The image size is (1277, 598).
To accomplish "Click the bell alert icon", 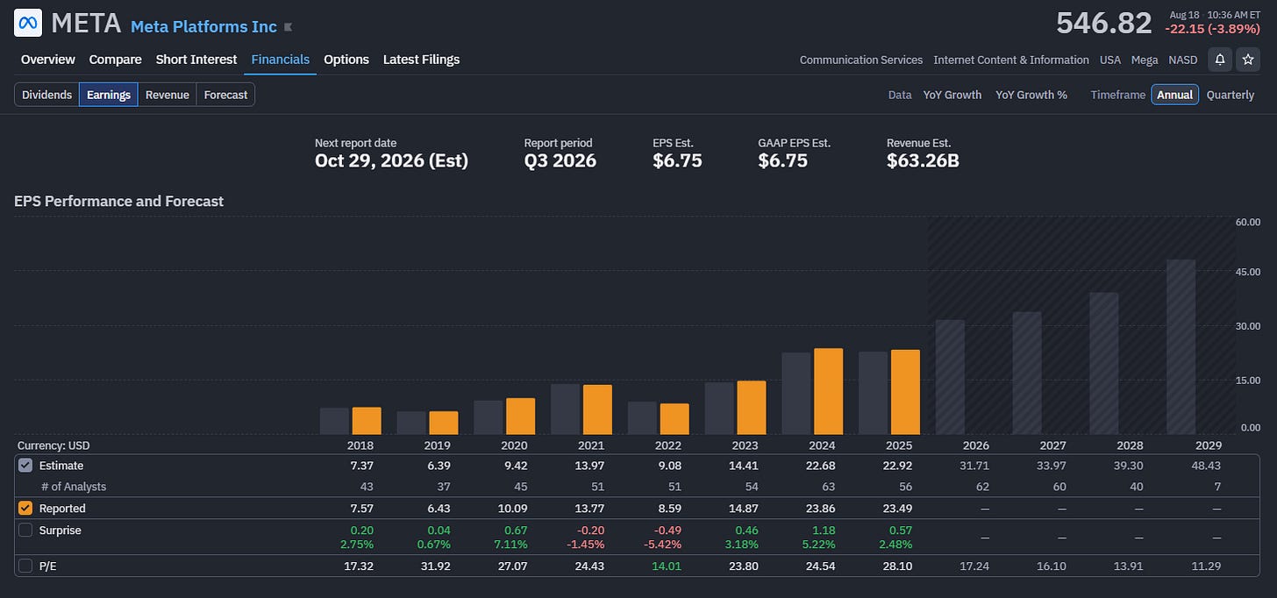I will (1220, 60).
